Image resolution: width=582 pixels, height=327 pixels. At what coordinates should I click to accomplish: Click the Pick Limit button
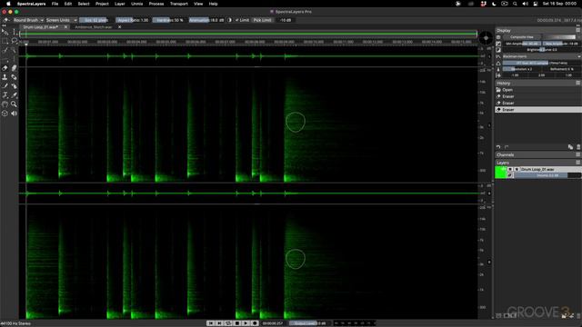(x=263, y=20)
